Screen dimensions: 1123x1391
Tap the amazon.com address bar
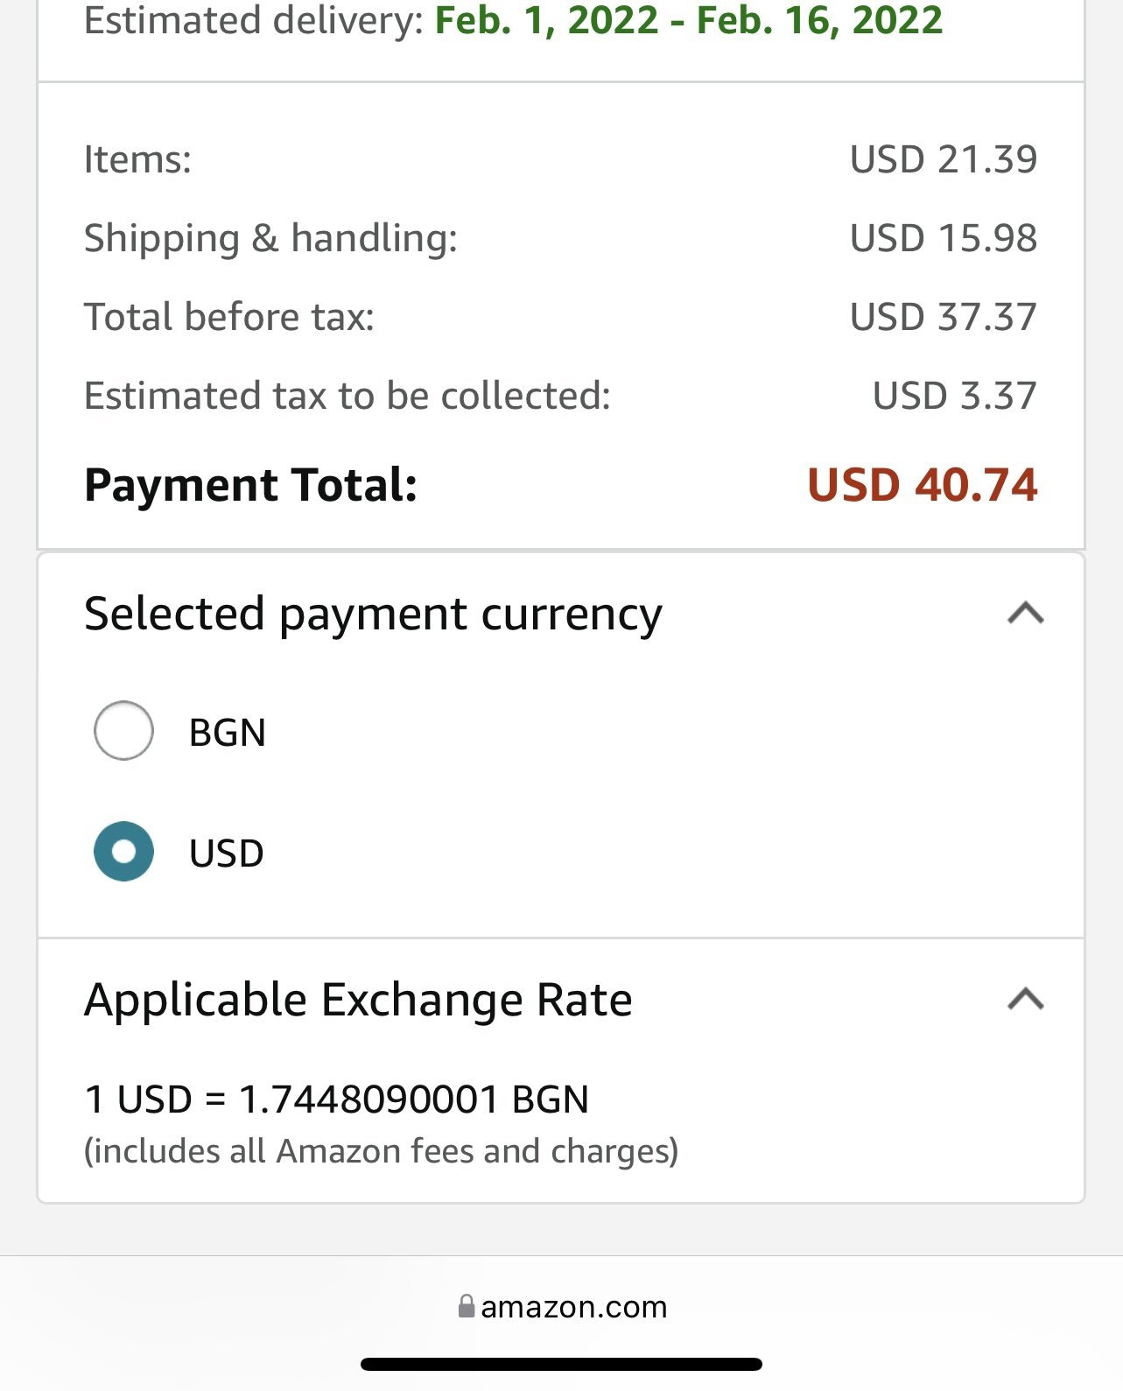tap(573, 1307)
